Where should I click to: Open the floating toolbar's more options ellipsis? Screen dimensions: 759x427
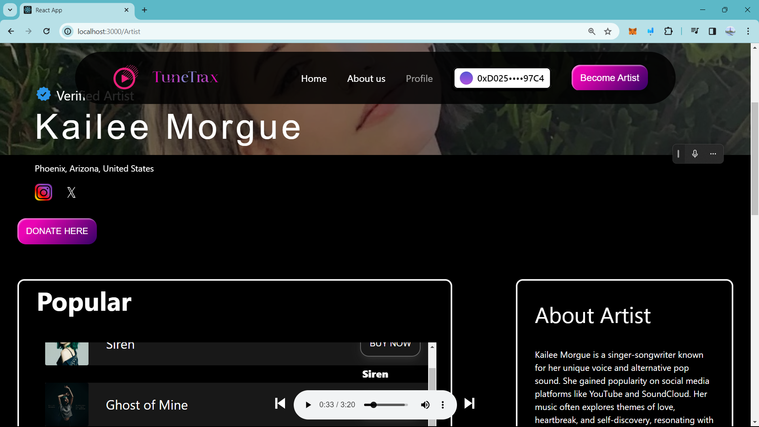[x=713, y=154]
